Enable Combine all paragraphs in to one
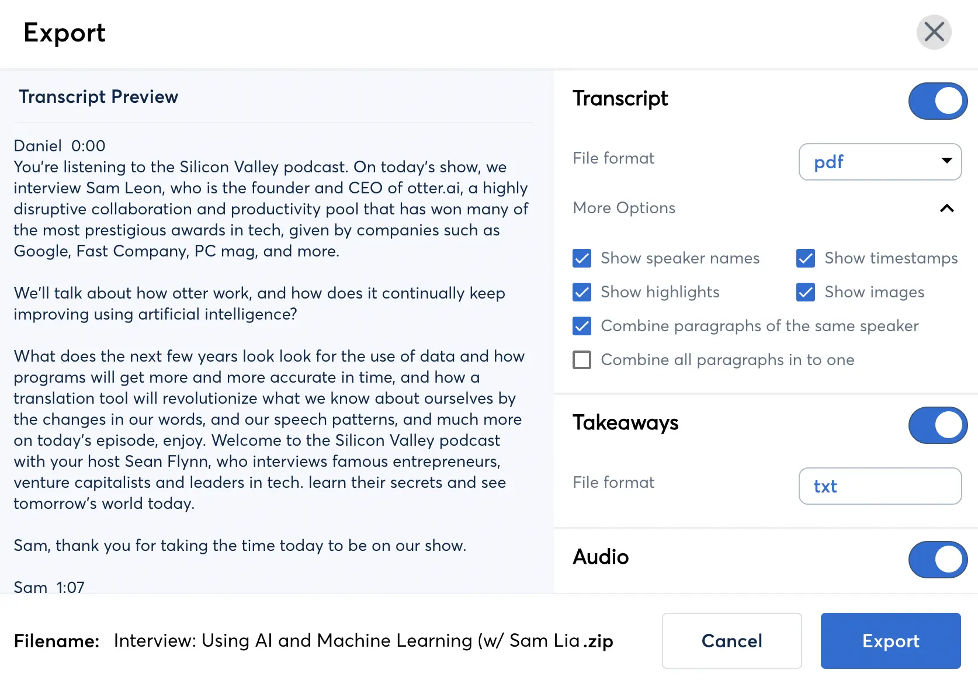 point(581,360)
